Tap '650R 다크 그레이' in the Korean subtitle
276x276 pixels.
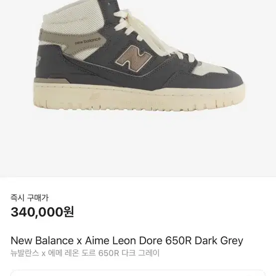pos(129,253)
